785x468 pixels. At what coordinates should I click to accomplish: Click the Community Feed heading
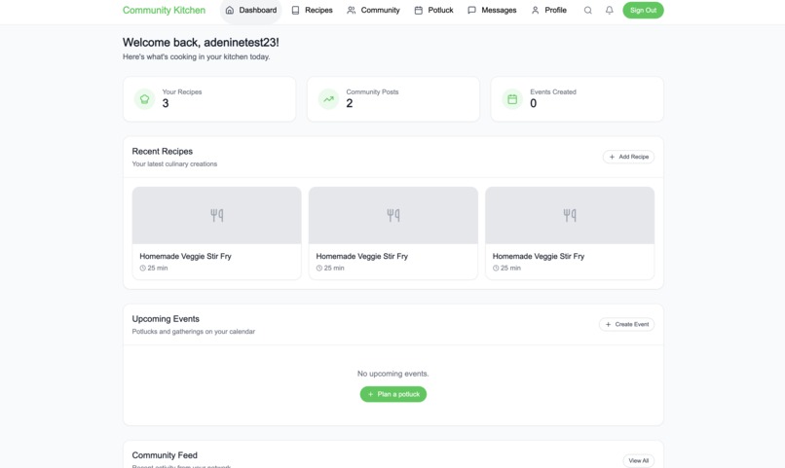tap(165, 455)
